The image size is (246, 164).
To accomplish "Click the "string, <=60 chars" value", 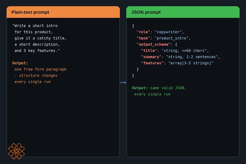I will [184, 50].
